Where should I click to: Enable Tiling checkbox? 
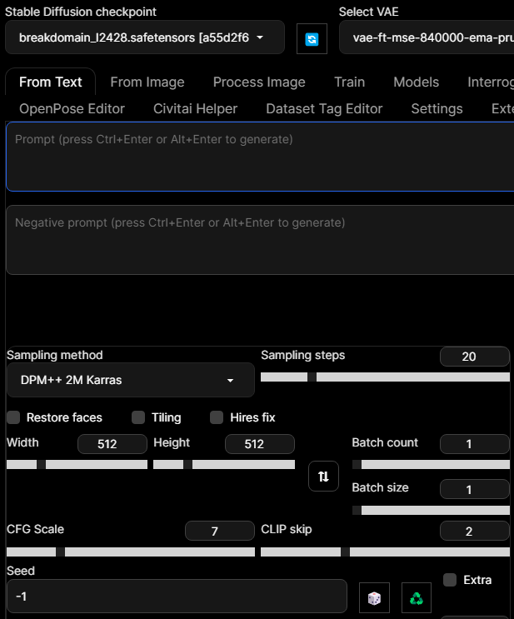(x=138, y=417)
